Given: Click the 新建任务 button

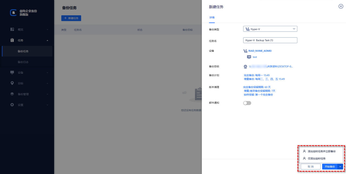Looking at the screenshot, I should coord(71,18).
